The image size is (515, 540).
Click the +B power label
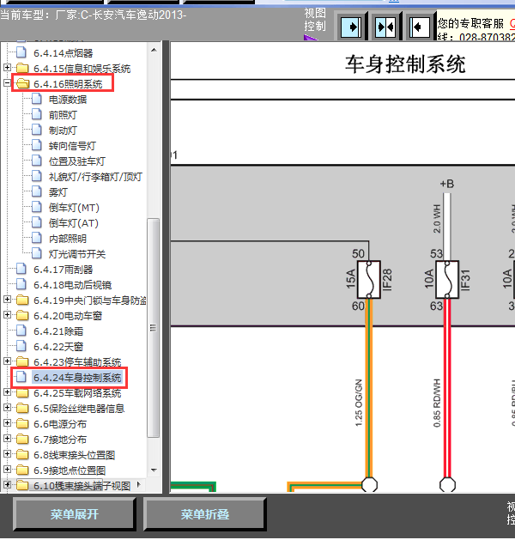[x=447, y=184]
